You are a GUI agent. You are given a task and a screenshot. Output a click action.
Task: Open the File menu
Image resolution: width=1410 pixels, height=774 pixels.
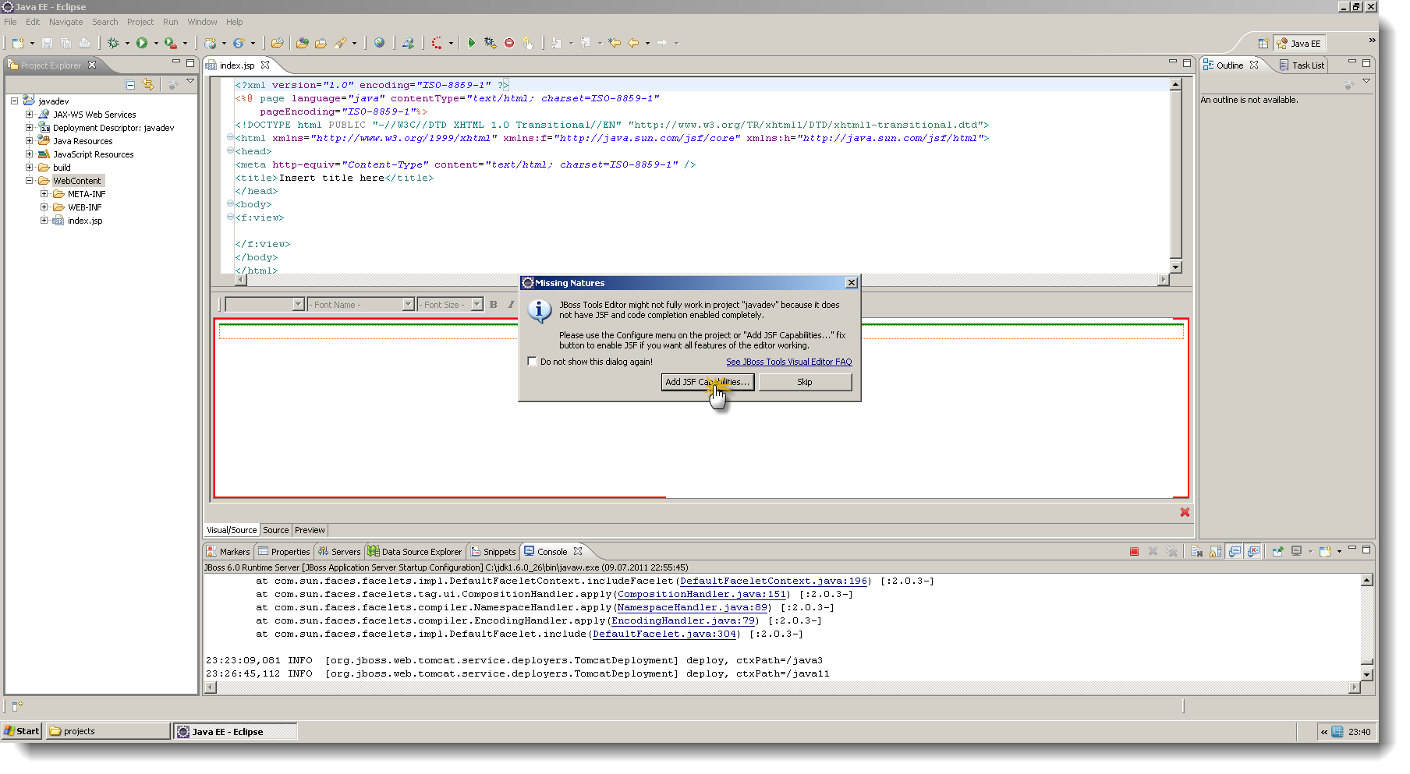pyautogui.click(x=10, y=22)
